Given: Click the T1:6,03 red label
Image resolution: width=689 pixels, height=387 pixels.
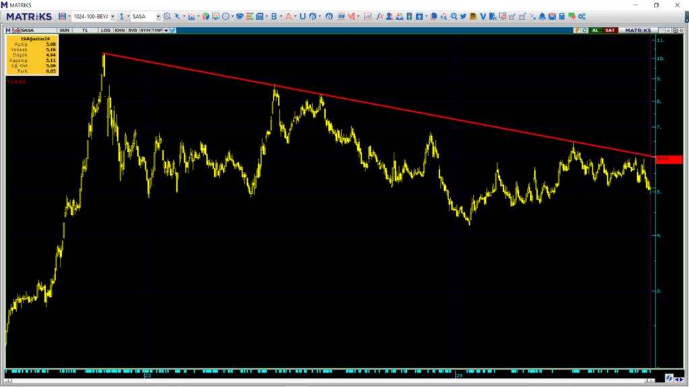Looking at the screenshot, I should tap(16, 81).
